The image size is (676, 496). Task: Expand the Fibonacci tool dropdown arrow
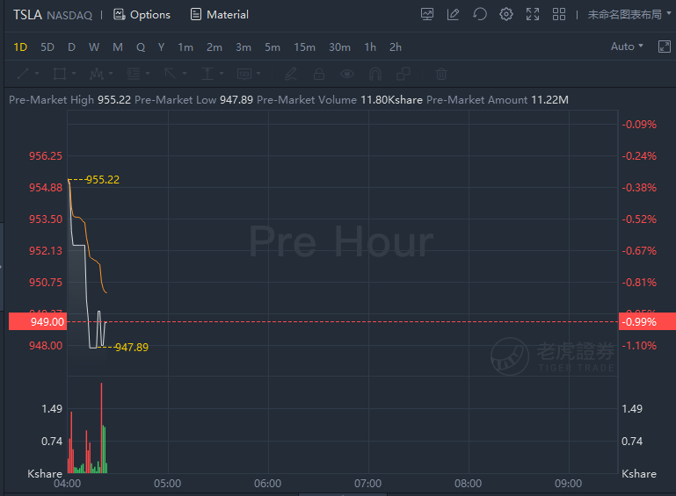coord(148,74)
